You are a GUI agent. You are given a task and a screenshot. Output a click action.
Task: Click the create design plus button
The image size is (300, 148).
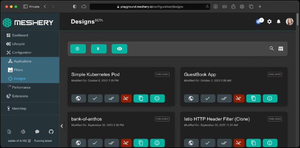78,49
